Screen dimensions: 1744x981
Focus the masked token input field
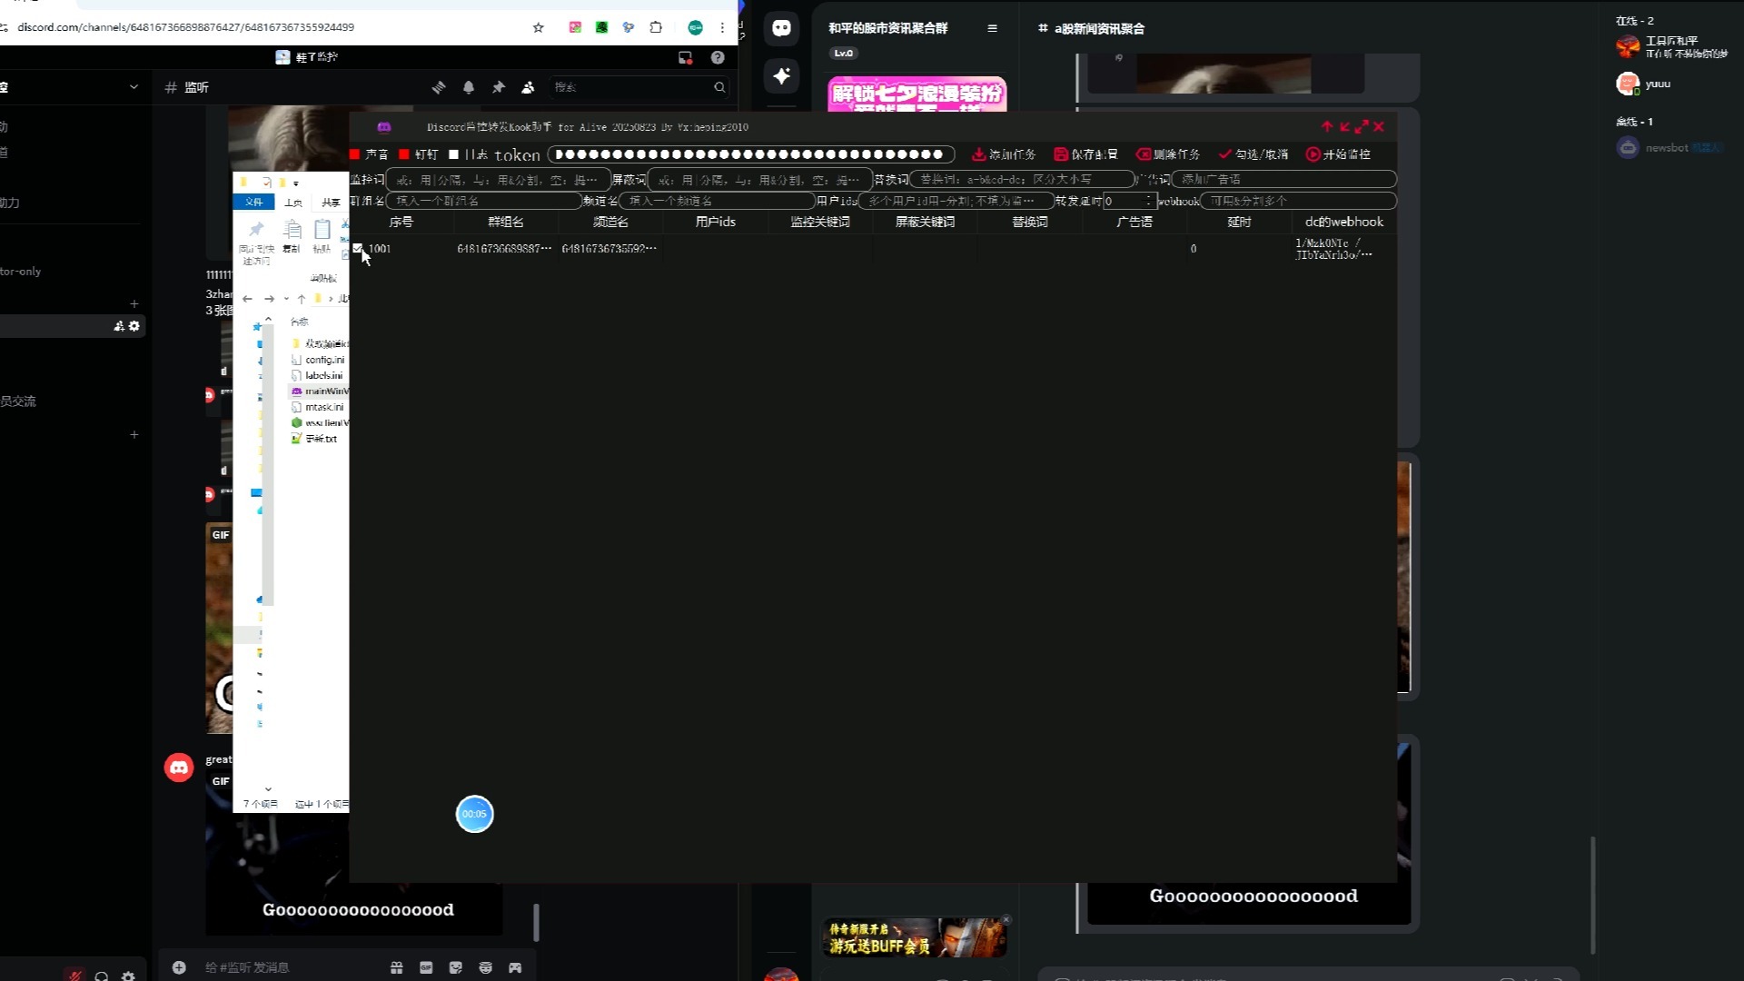click(x=751, y=154)
